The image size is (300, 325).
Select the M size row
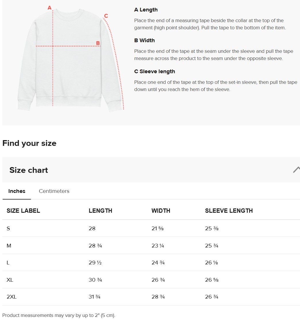click(151, 245)
